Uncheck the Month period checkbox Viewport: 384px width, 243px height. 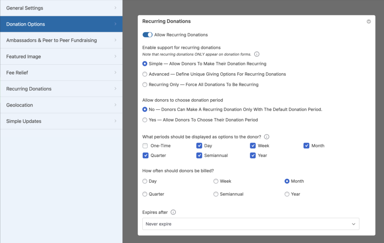(x=306, y=145)
